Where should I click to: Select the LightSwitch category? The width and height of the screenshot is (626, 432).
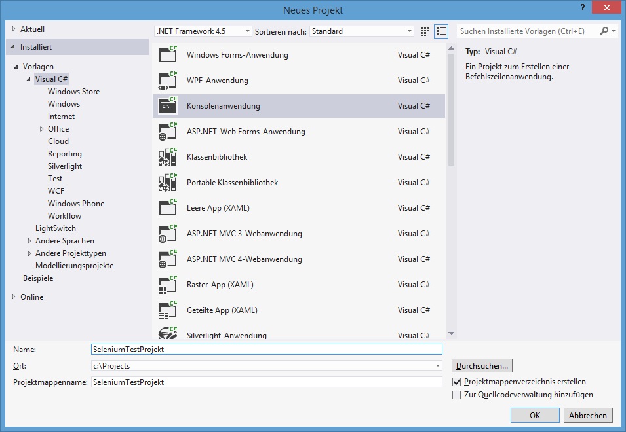(56, 228)
